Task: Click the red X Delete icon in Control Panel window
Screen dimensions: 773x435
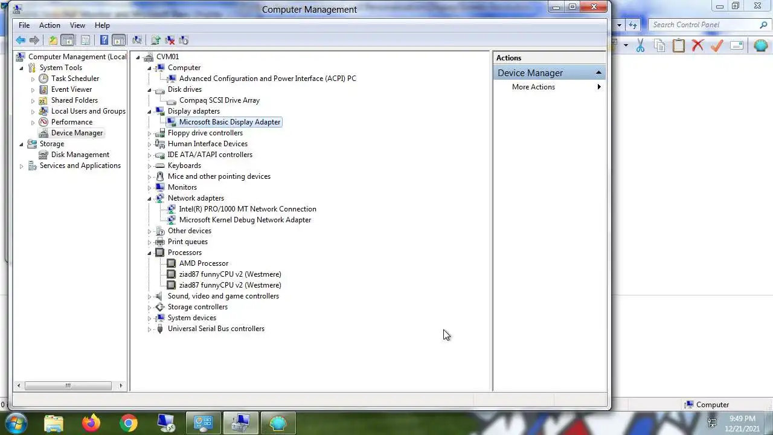Action: [x=698, y=45]
